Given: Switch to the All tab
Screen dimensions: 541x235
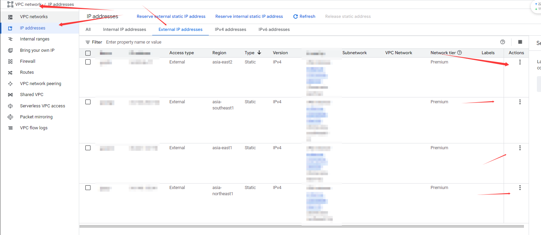Looking at the screenshot, I should click(88, 30).
